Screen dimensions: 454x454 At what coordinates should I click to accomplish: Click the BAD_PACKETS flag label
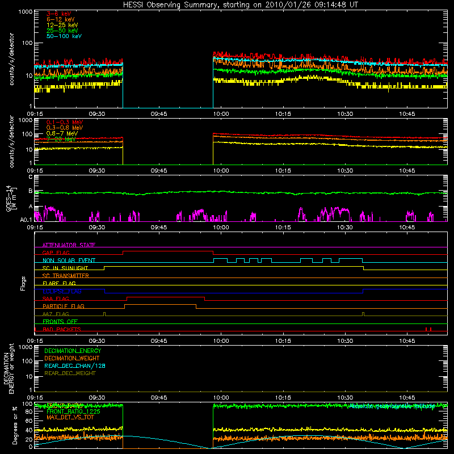62,329
